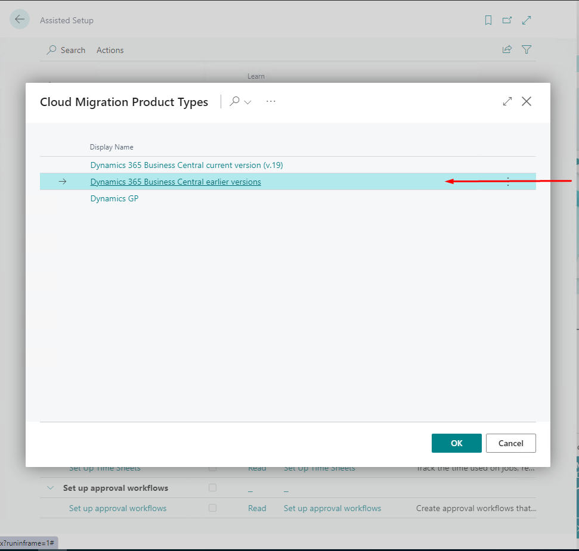Click the dialog search magnifier icon

tap(234, 101)
